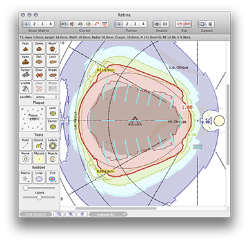Screen dimensions: 249x243
Task: Switch to Tumor 3
Action: pyautogui.click(x=135, y=24)
